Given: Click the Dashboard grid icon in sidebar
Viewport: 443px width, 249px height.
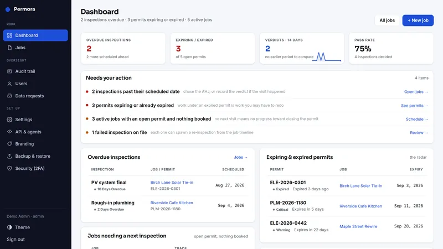Looking at the screenshot, I should click(x=9, y=35).
